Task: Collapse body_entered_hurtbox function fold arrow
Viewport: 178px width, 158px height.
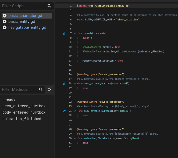Action: 75,111
